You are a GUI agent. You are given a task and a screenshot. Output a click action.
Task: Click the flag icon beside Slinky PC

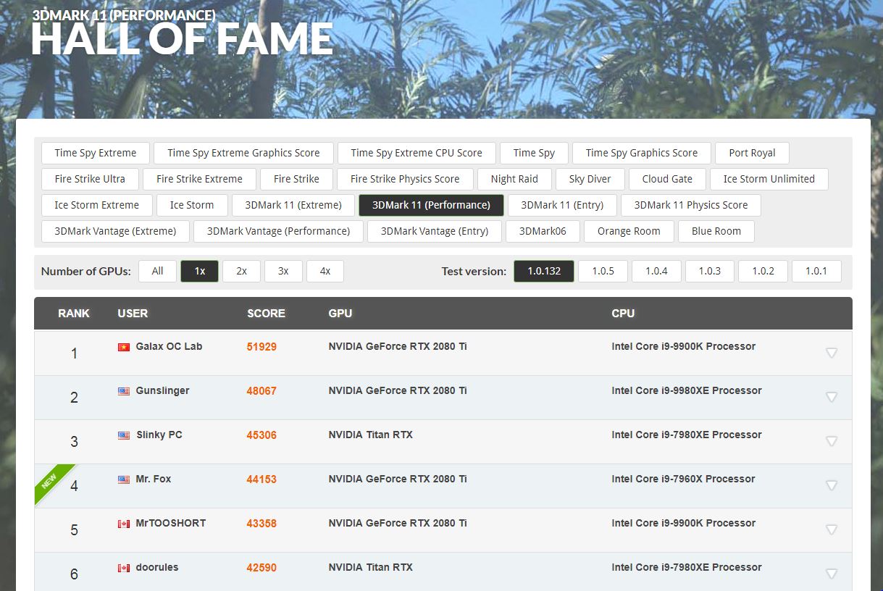tap(124, 435)
